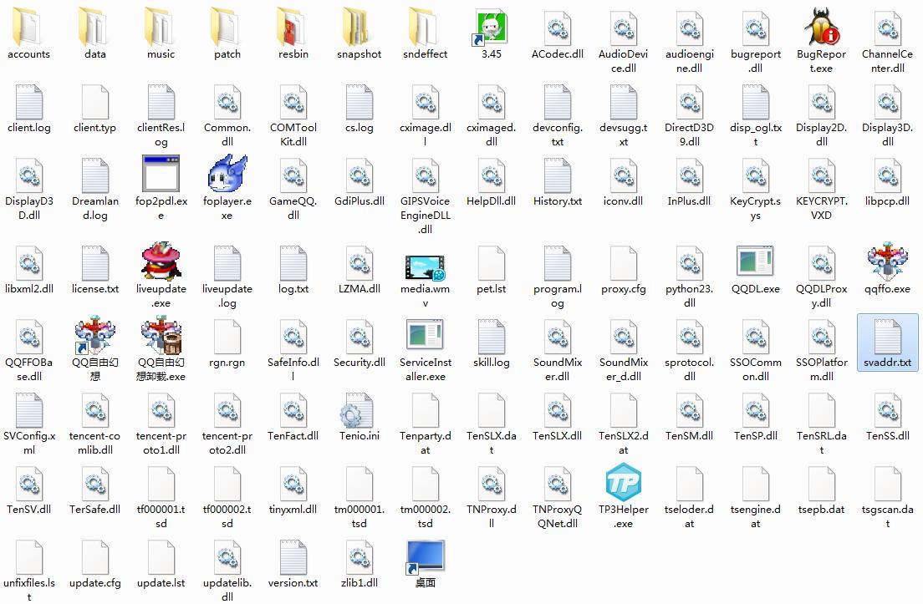
Task: Click the ServiceInstaller.exe icon
Action: tap(425, 336)
